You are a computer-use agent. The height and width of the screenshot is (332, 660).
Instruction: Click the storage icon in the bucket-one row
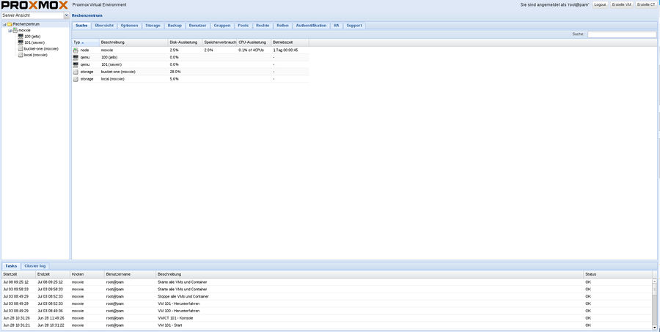(76, 72)
